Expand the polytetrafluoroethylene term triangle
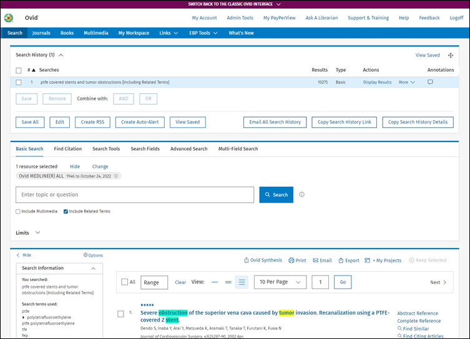The width and height of the screenshot is (470, 339). [x=24, y=317]
